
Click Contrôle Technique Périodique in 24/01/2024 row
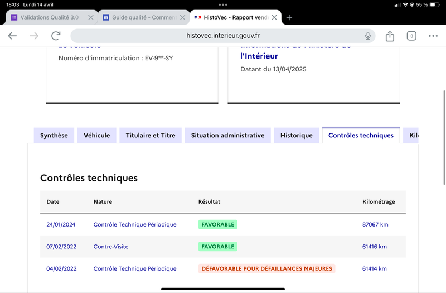135,224
